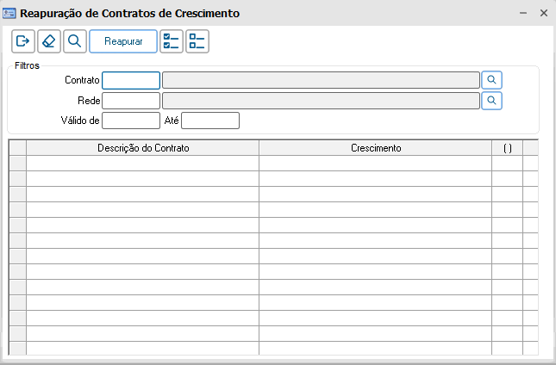556x365 pixels.
Task: Select the Até date field
Action: point(209,121)
